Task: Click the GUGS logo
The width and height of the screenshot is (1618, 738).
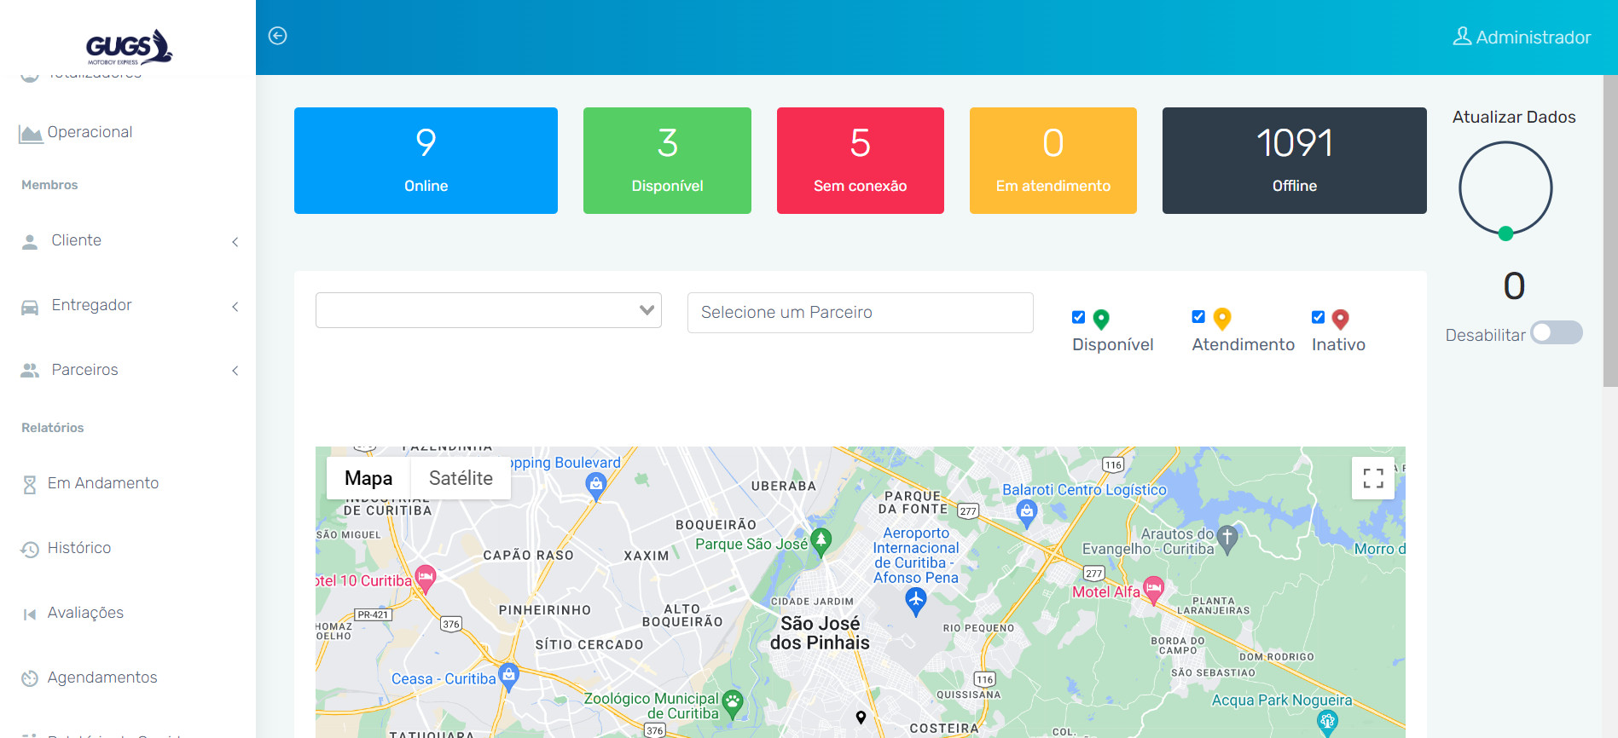Action: tap(129, 47)
